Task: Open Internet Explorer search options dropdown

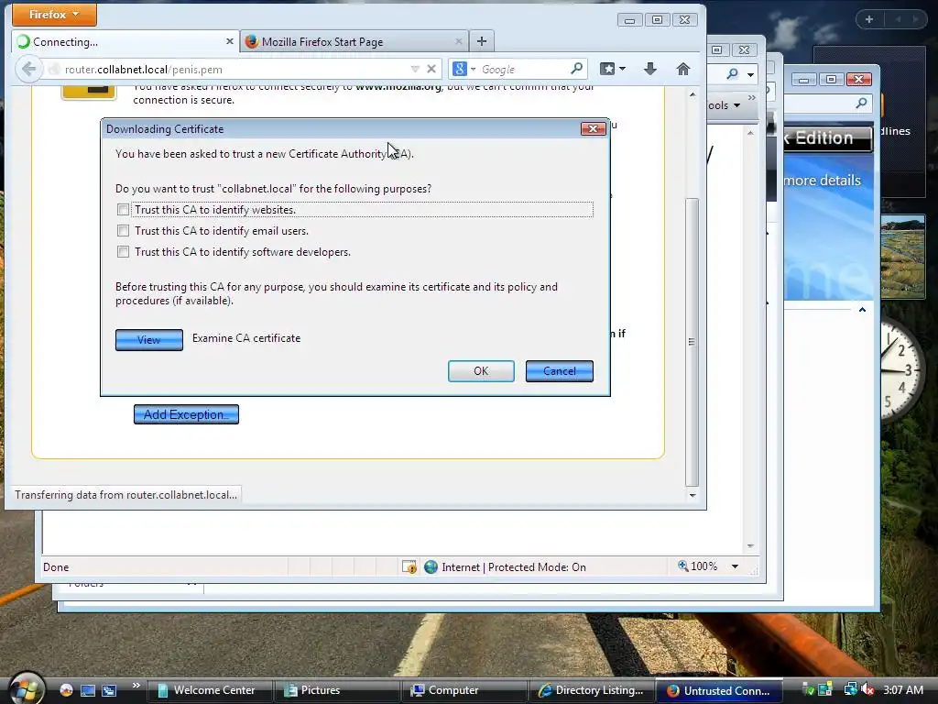Action: pos(751,75)
